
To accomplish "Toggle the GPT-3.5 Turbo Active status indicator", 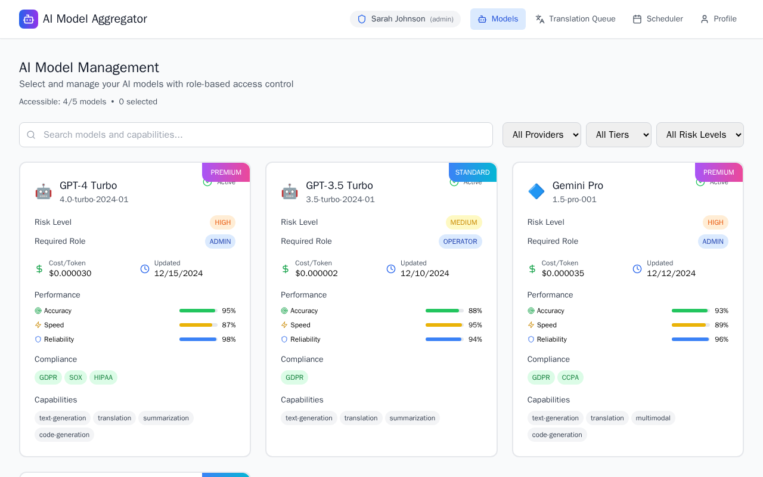I will (x=454, y=182).
